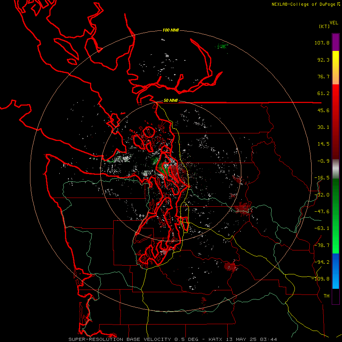Click the gray near-zero color bar segment
Image resolution: width=342 pixels, height=342 pixels.
[x=336, y=169]
